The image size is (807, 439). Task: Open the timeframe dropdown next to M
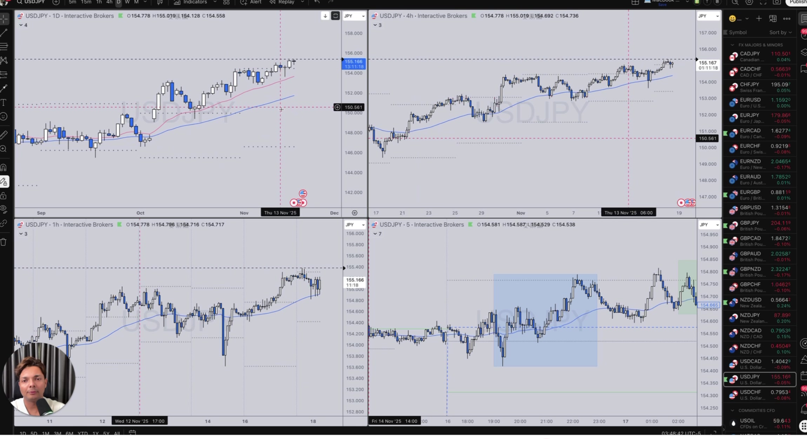coord(145,2)
